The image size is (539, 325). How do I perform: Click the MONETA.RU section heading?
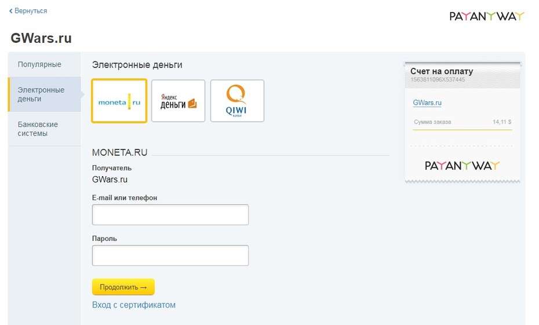pos(119,152)
